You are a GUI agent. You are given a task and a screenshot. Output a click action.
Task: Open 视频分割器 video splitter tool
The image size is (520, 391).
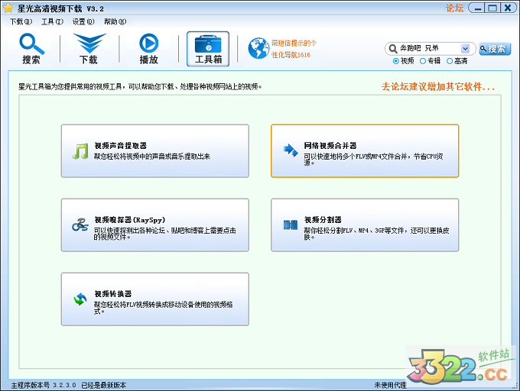365,225
